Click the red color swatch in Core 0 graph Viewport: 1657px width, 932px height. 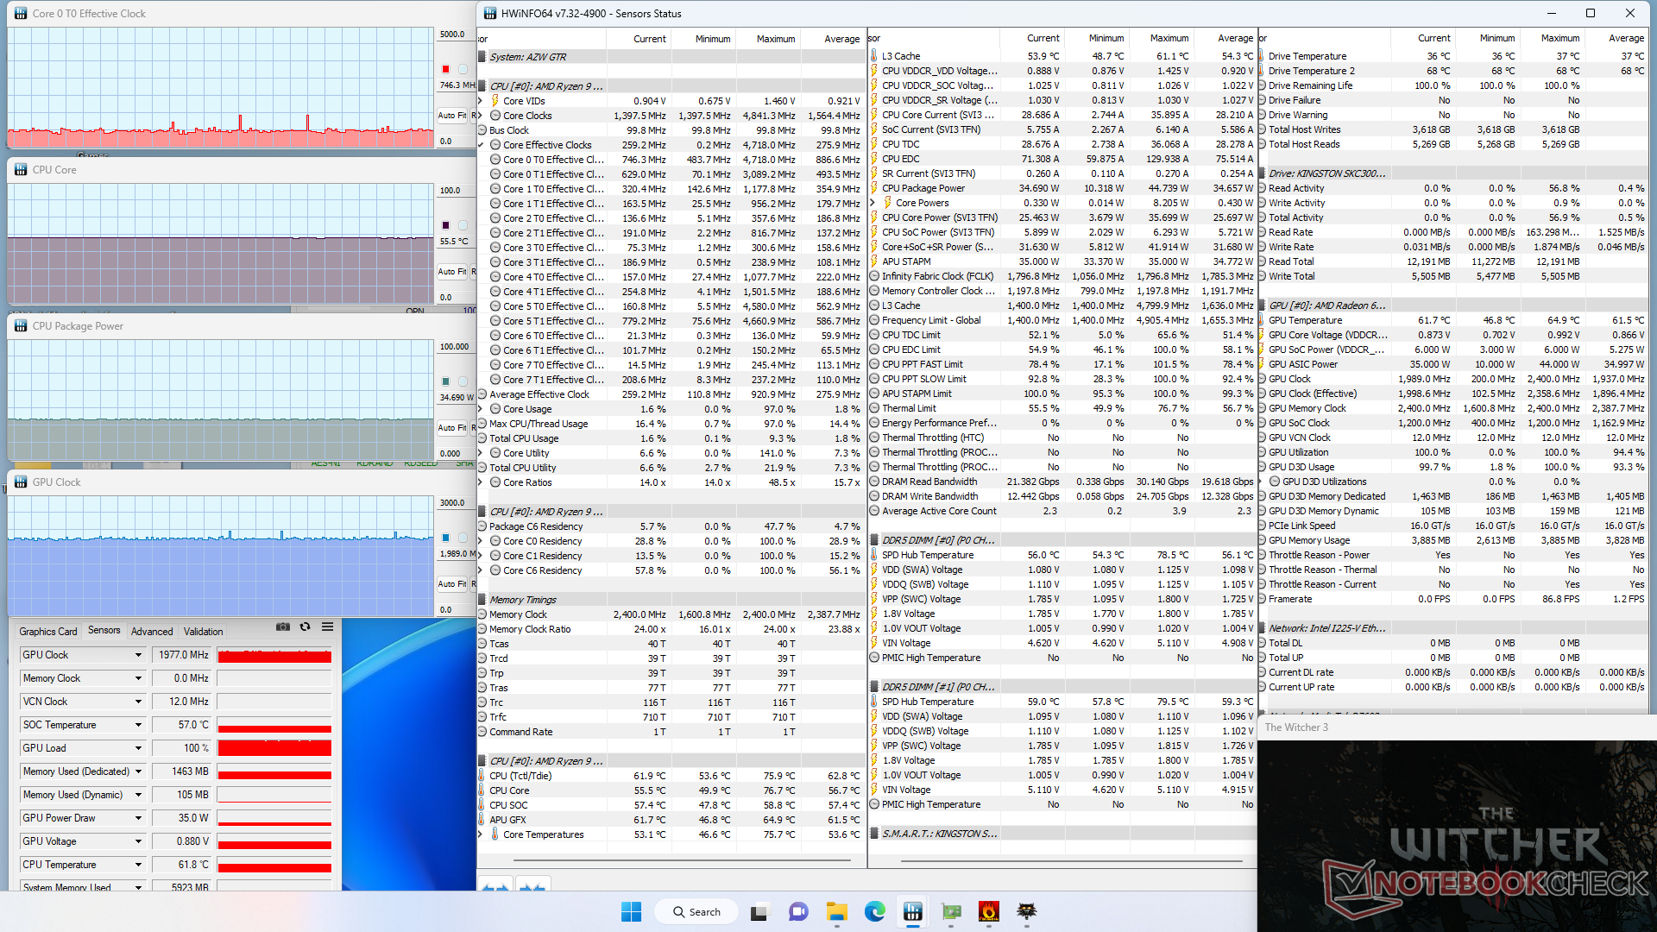click(x=446, y=69)
